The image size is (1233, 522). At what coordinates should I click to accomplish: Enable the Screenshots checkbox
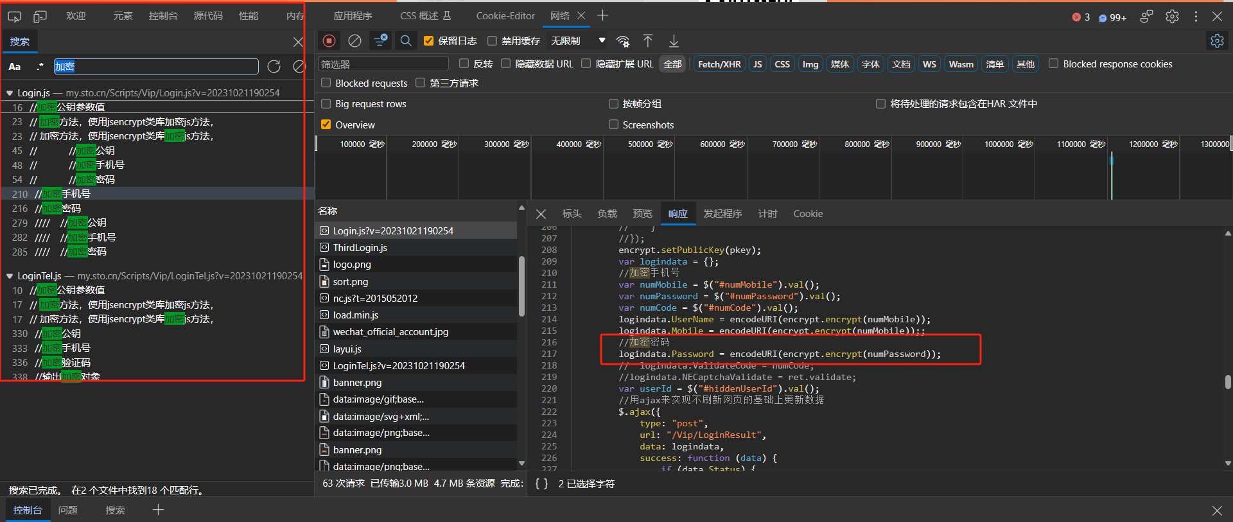[613, 125]
